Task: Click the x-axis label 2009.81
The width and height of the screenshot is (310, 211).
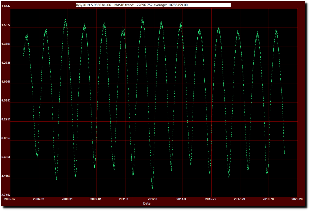Action: 96,199
